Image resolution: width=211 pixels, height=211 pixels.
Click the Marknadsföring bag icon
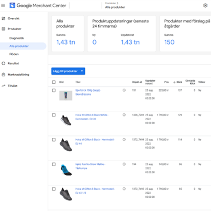point(3,75)
